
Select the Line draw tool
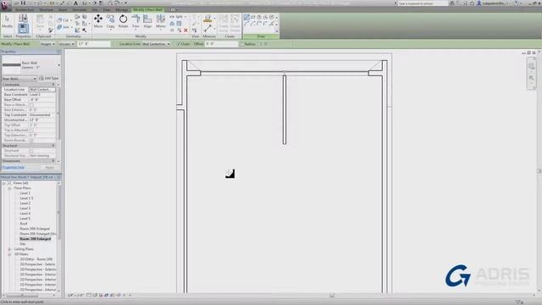point(246,17)
